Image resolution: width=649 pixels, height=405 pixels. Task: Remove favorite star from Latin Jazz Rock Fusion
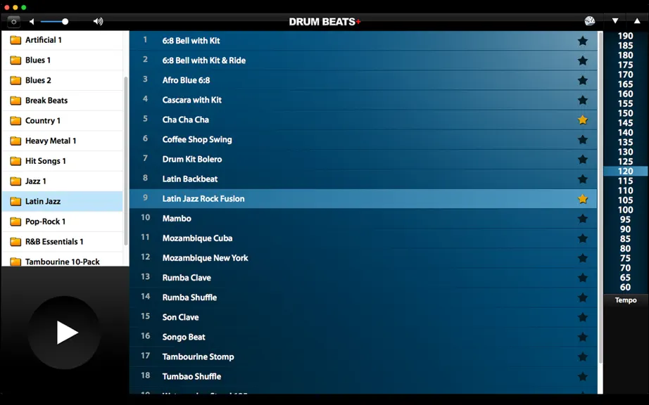582,199
